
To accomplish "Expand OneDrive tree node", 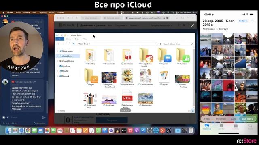I will pos(57,66).
